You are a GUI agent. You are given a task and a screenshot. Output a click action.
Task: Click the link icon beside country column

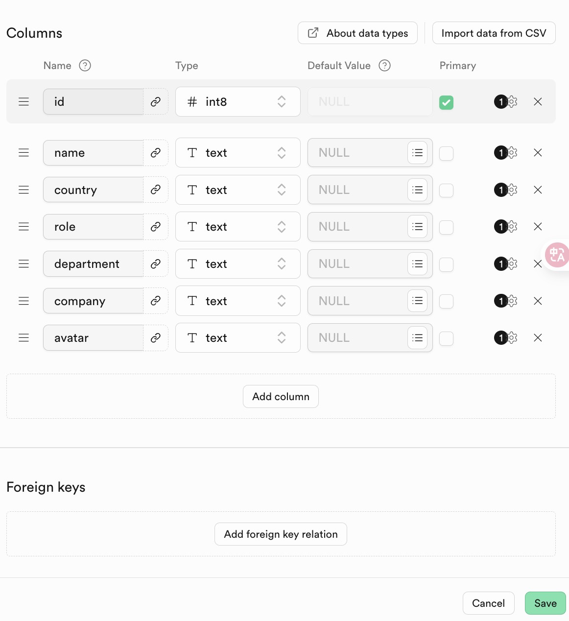(156, 190)
